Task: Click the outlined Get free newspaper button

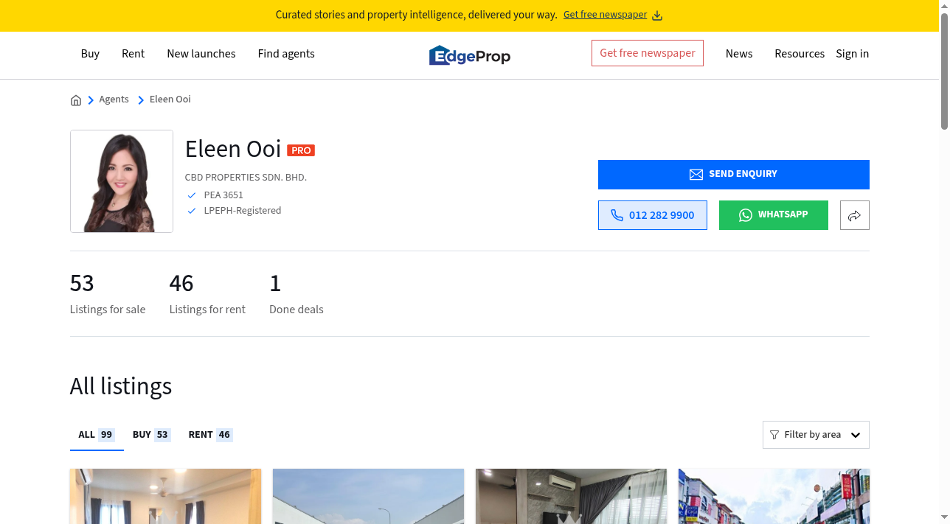Action: click(x=648, y=53)
